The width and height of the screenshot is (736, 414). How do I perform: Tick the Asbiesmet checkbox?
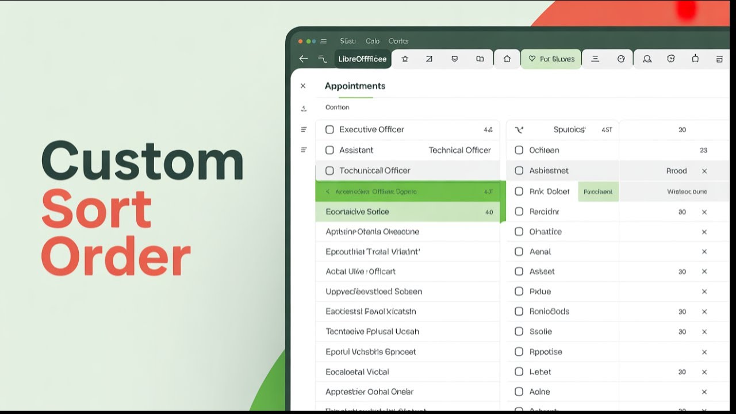point(519,171)
